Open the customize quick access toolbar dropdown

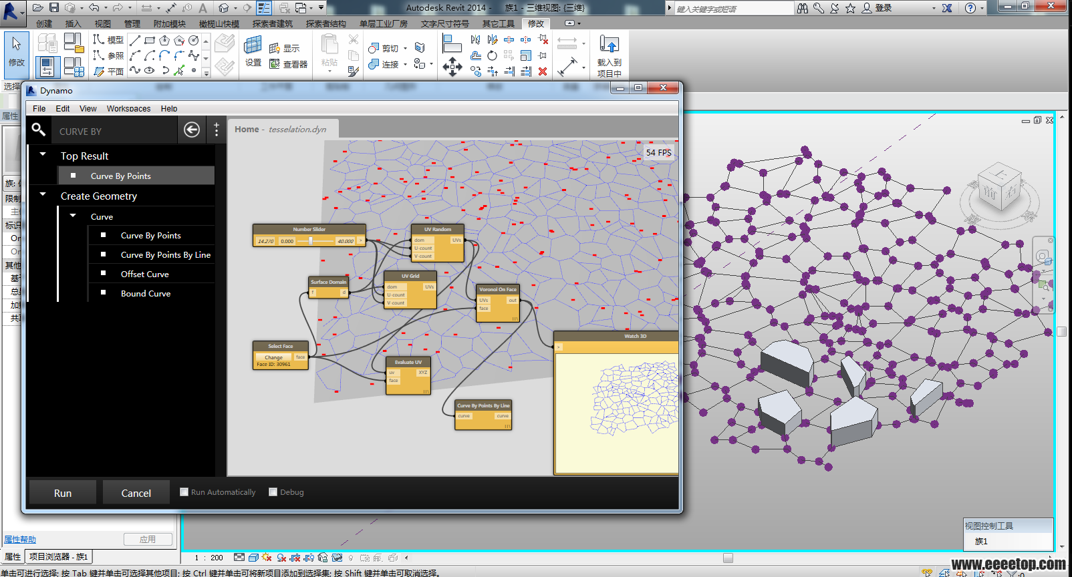pyautogui.click(x=321, y=8)
